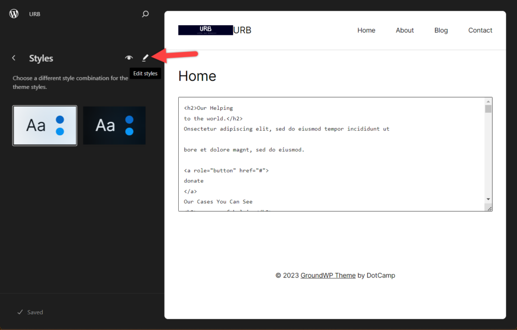Collapse the Styles panel with the back chevron
The height and width of the screenshot is (330, 517).
13,58
